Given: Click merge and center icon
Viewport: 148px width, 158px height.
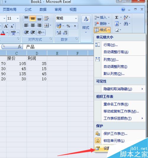Looking at the screenshot, I should coord(46,25).
